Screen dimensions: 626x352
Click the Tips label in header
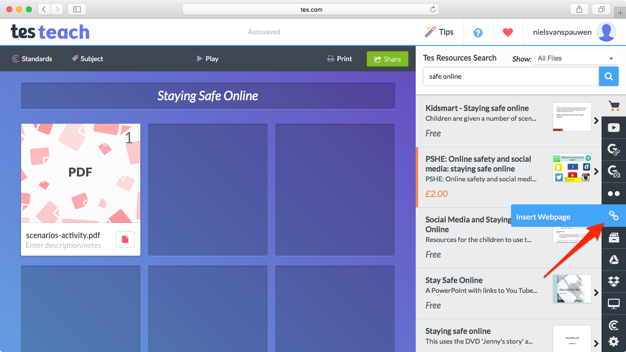[x=446, y=32]
